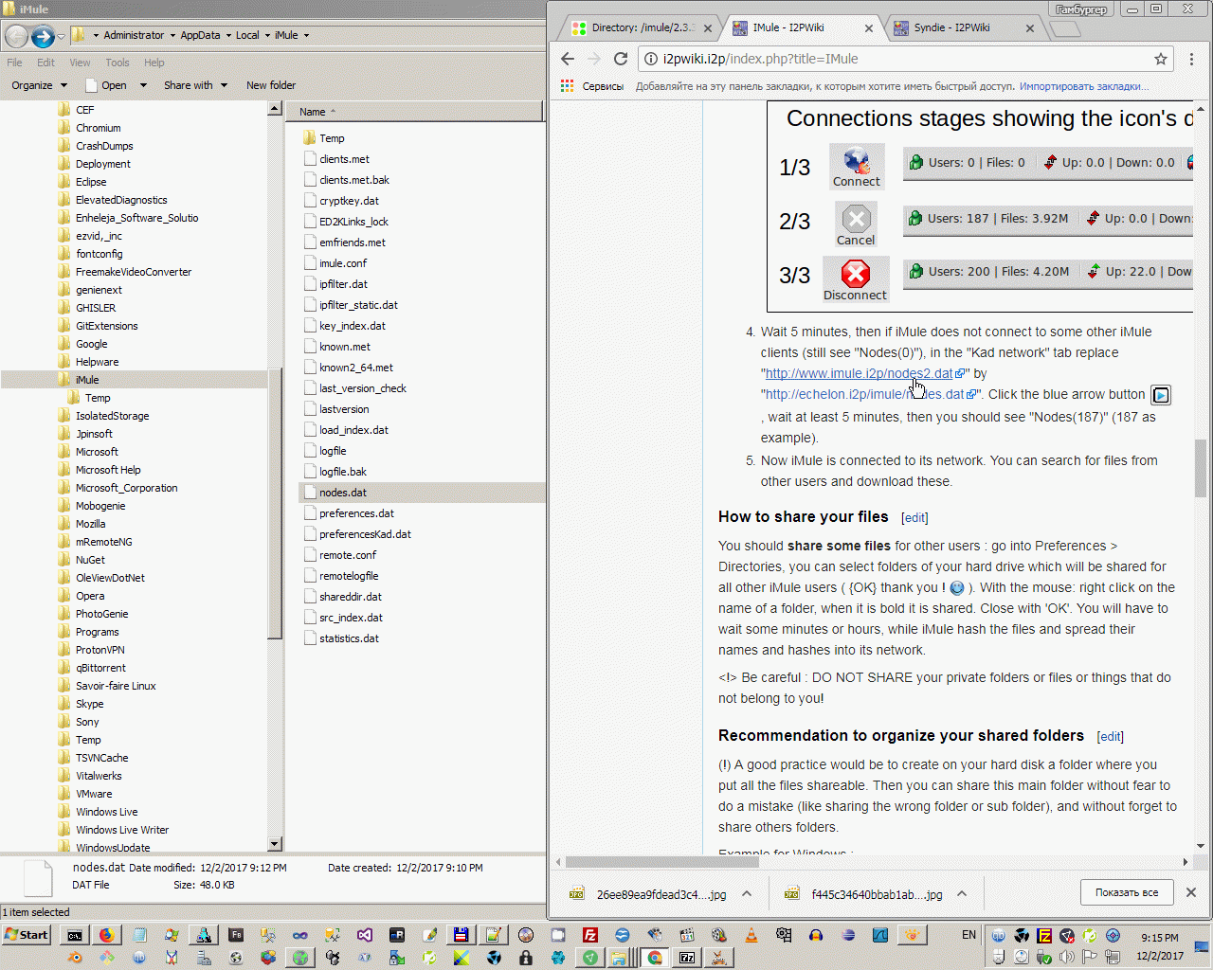Click the red Disconnect icon on the wiki page
This screenshot has height=970, width=1213.
tap(855, 279)
